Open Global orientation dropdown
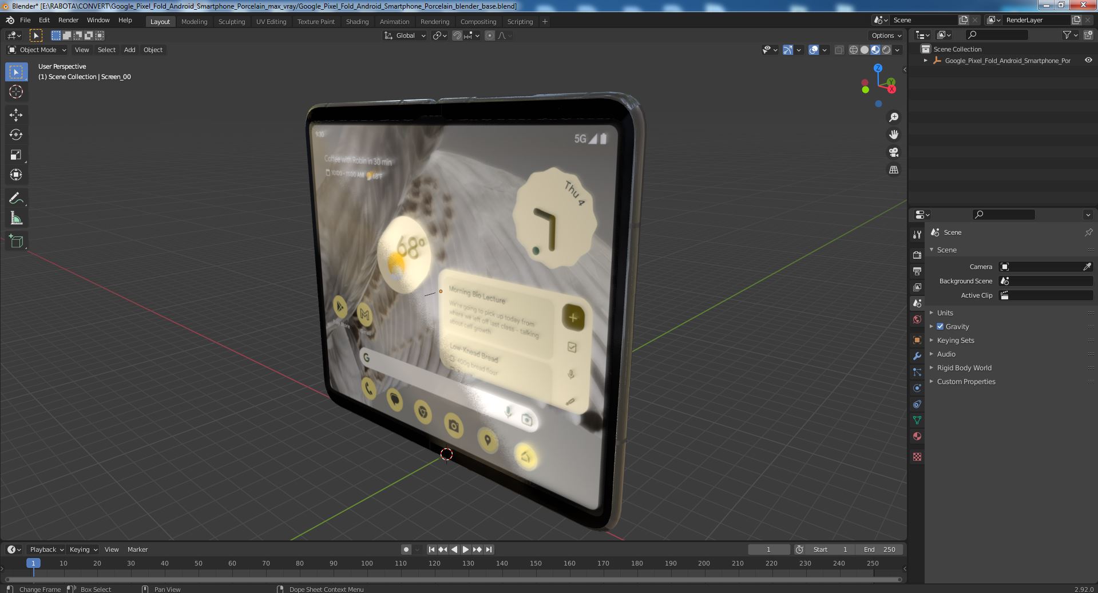 [x=405, y=35]
